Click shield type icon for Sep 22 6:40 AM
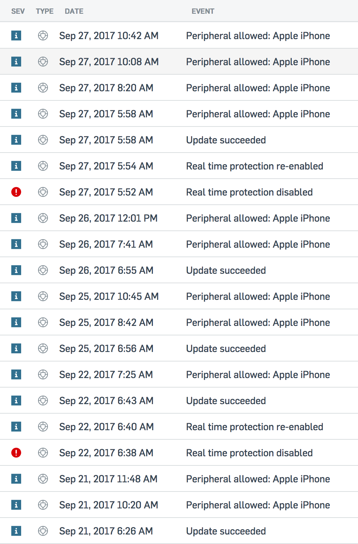The width and height of the screenshot is (358, 544). [43, 427]
